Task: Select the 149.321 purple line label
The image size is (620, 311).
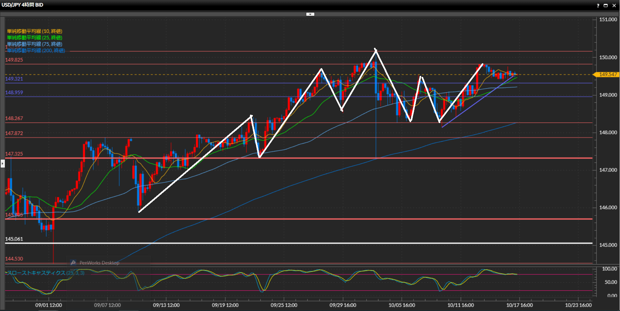Action: [x=14, y=79]
